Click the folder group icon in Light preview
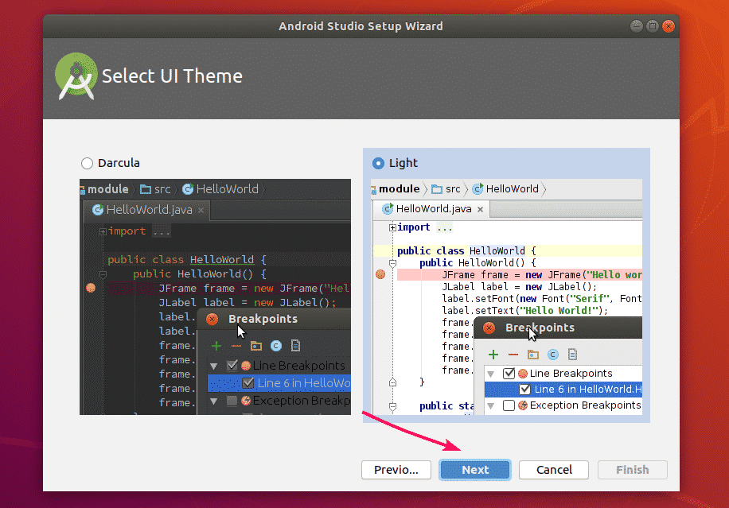This screenshot has height=508, width=729. (533, 355)
